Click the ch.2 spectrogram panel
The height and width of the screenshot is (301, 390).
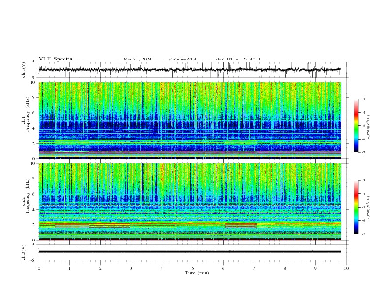click(x=190, y=202)
